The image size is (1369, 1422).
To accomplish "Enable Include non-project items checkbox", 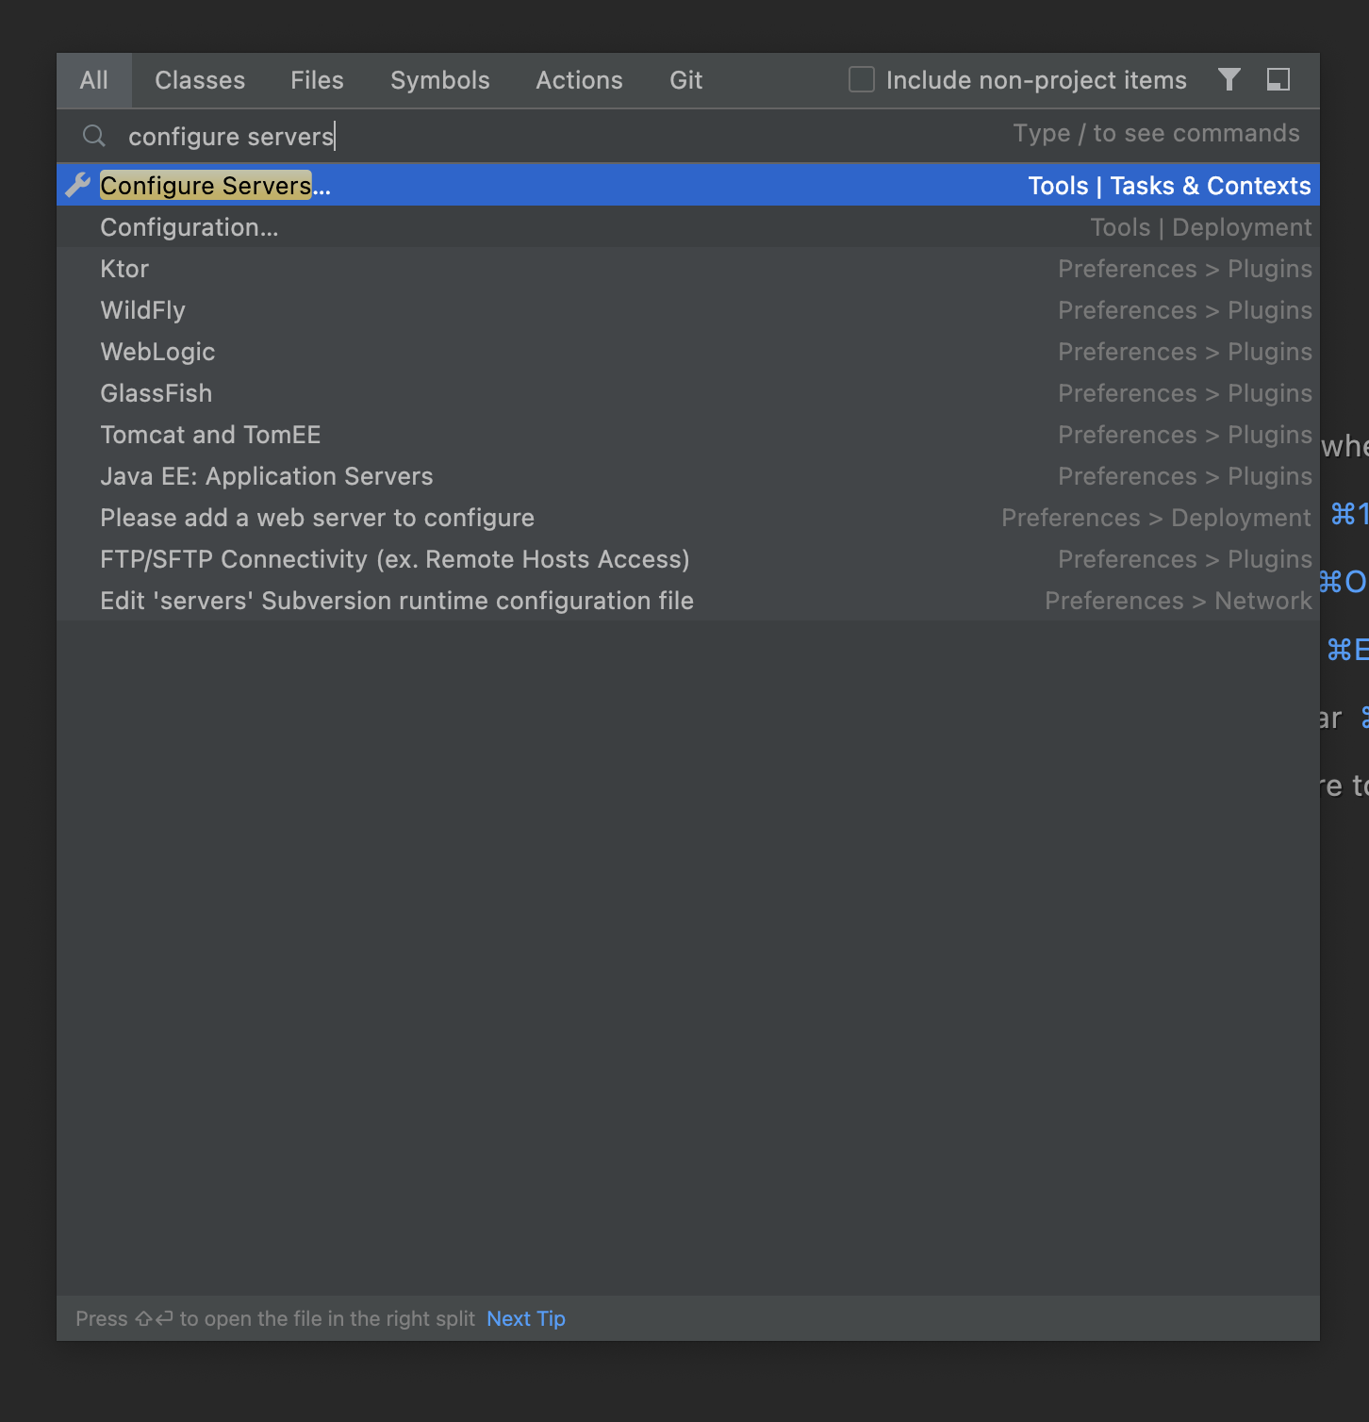I will coord(862,79).
